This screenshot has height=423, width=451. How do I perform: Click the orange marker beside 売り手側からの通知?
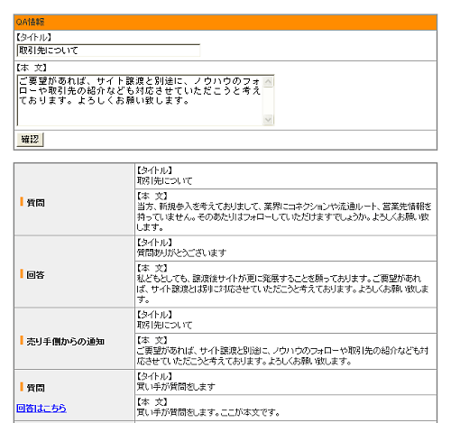pyautogui.click(x=22, y=340)
